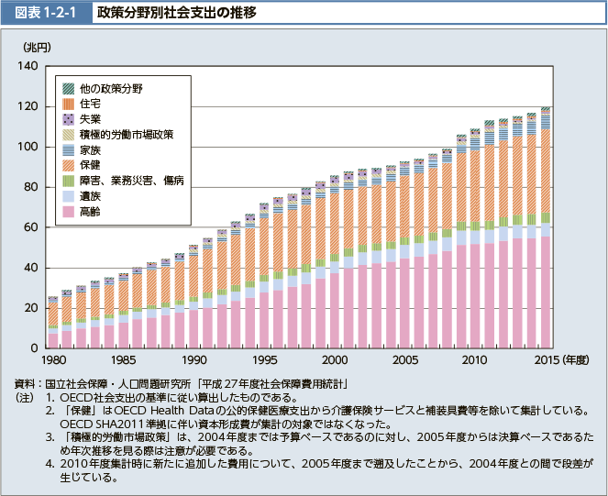The image size is (608, 496).
Task: Select the 2000 x-axis year label
Action: pos(335,360)
